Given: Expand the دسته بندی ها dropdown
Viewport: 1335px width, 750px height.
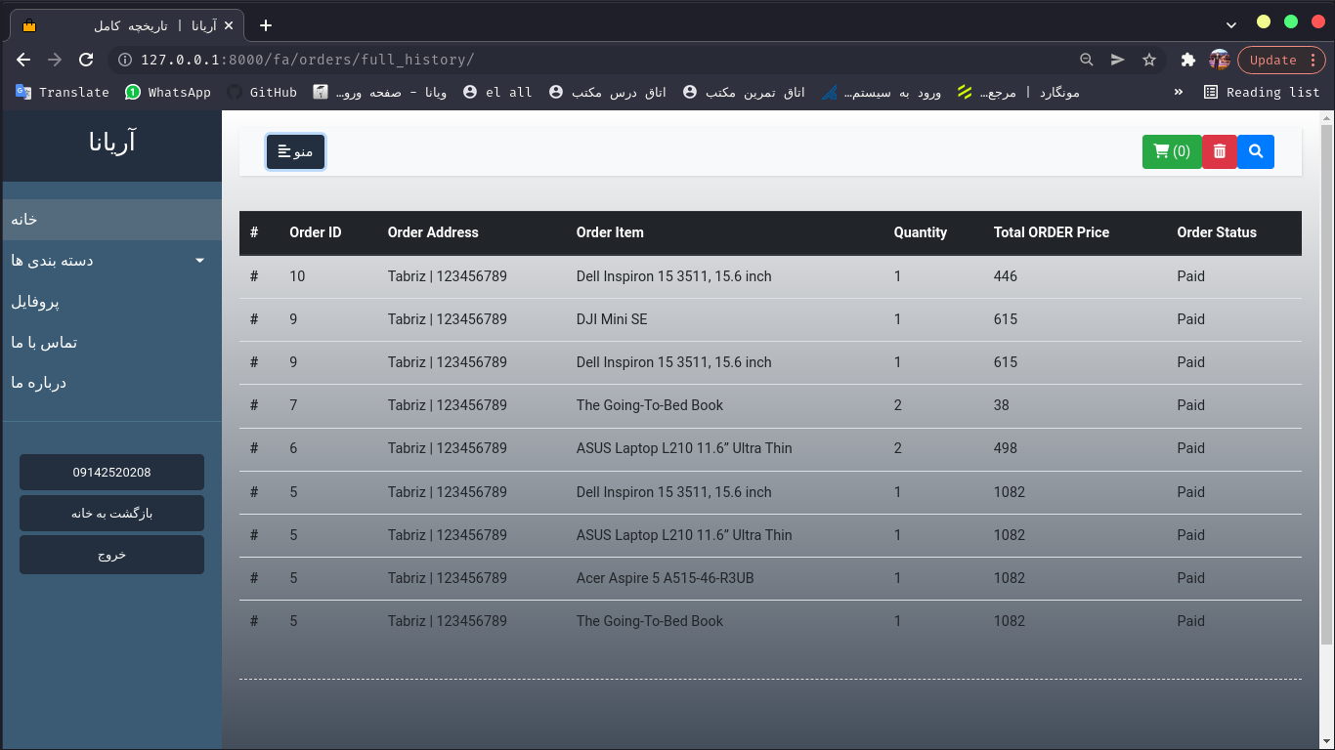Looking at the screenshot, I should click(111, 261).
